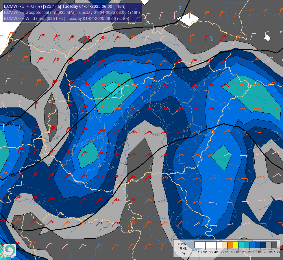Screen dimensions: 283x260
Task: Pick the yellow 60-65 legend swatch
Action: pos(236,245)
